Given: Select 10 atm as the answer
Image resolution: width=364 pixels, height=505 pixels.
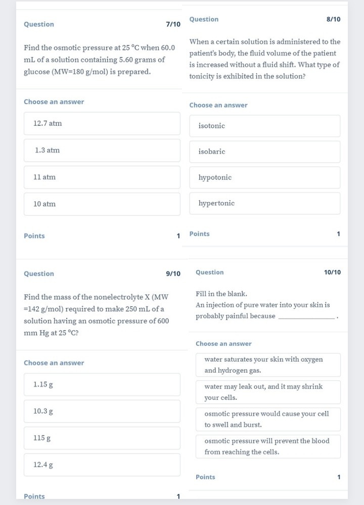Looking at the screenshot, I should [102, 204].
